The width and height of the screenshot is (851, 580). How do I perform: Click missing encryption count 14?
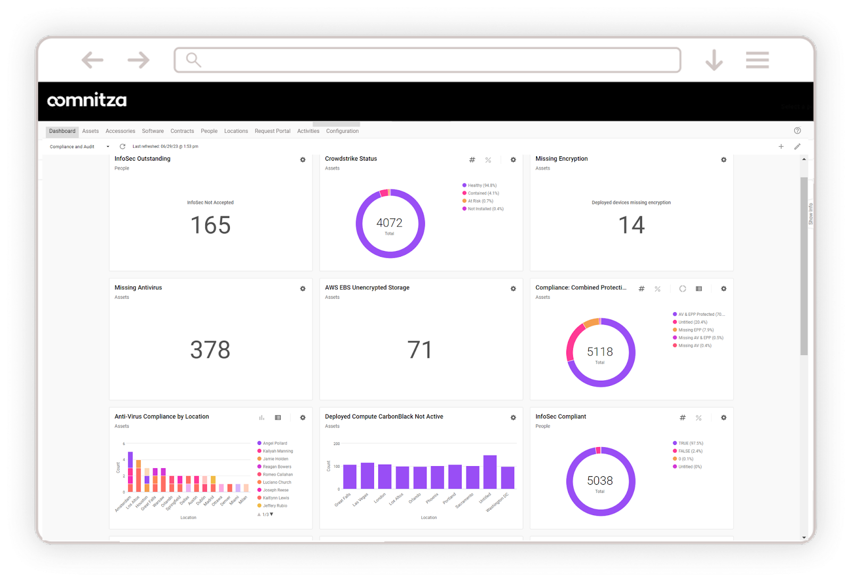(631, 225)
